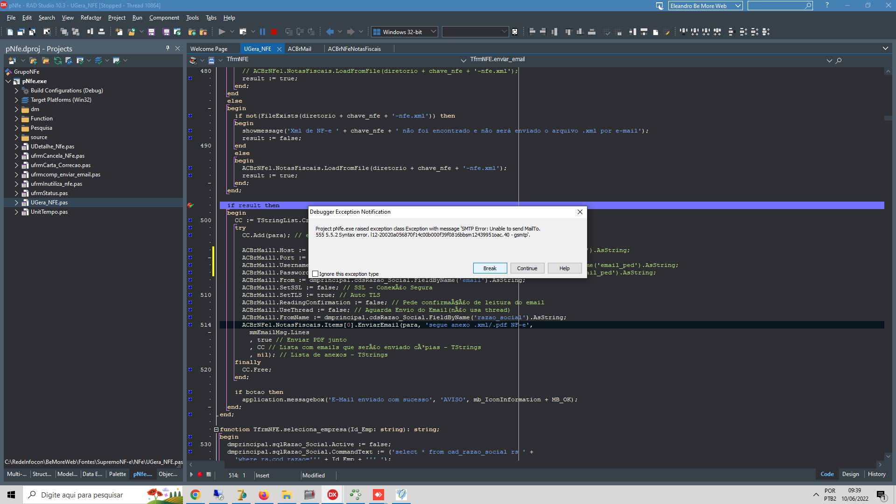
Task: Open the Windows notification center icon
Action: [x=882, y=495]
